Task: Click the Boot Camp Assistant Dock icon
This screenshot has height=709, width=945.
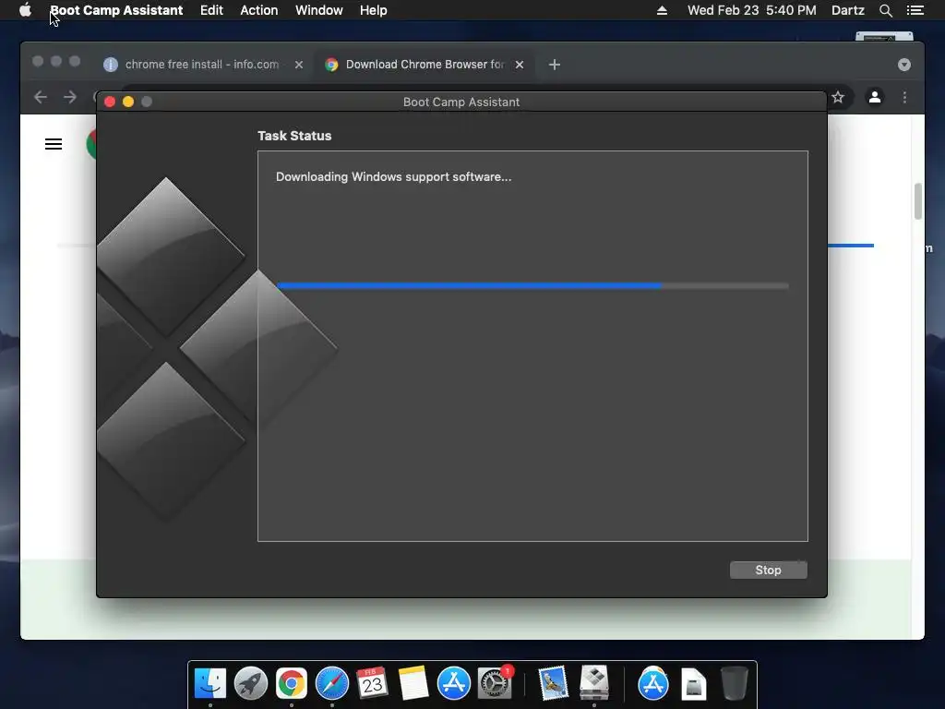Action: 594,684
